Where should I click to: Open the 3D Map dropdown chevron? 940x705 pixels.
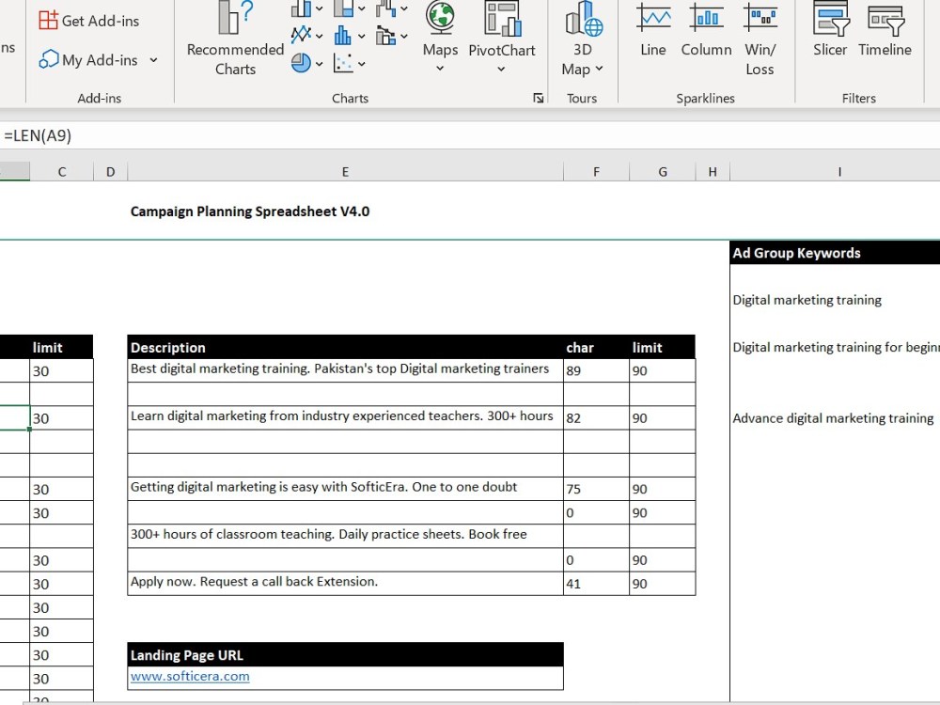599,69
